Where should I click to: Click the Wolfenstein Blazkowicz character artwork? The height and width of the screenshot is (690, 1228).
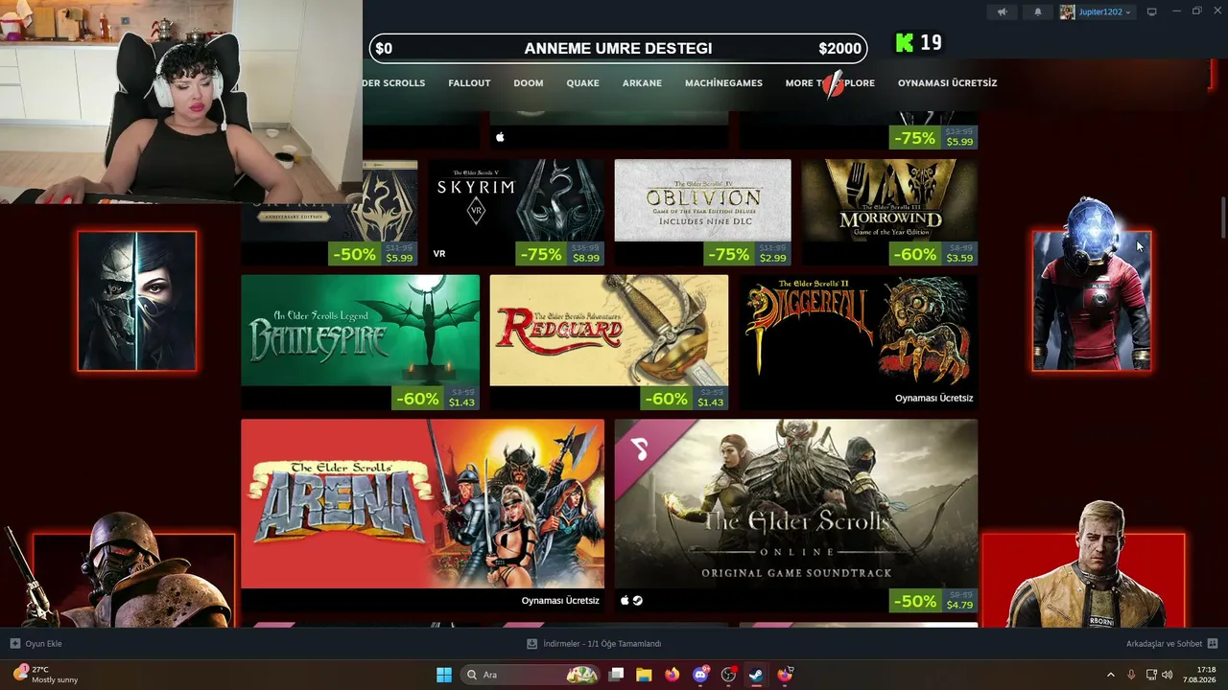(x=1084, y=565)
